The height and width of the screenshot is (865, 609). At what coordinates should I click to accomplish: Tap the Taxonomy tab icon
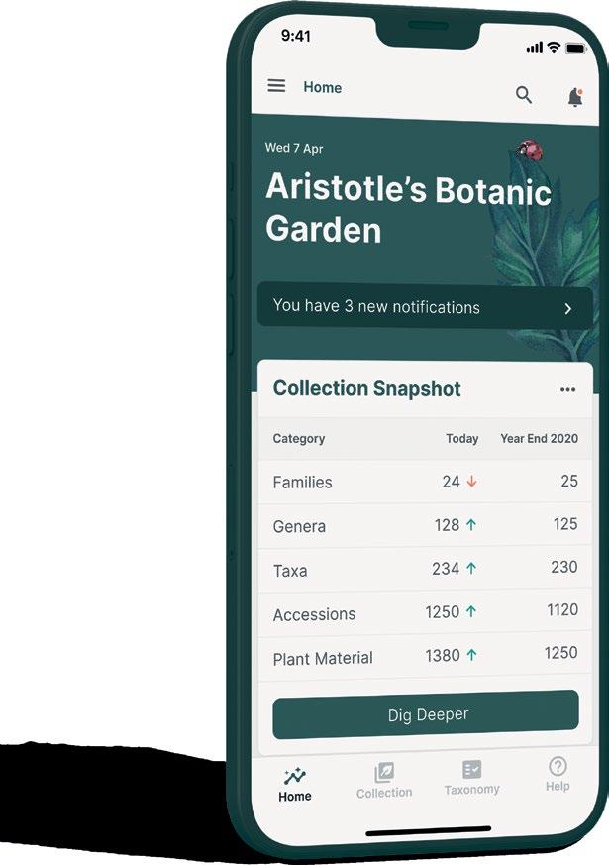coord(471,769)
